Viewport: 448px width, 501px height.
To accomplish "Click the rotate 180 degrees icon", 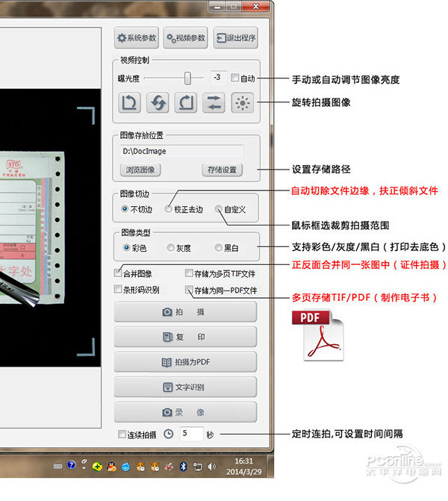I will point(158,103).
